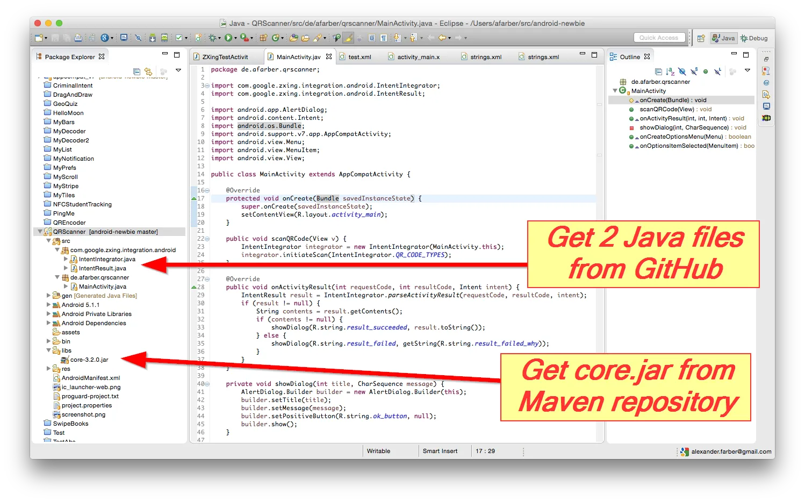Click the Back navigation arrow in the toolbar

point(442,38)
